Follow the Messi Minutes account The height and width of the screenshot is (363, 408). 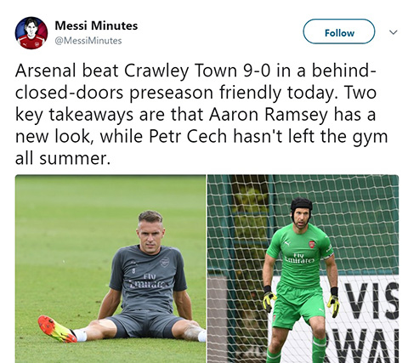pyautogui.click(x=339, y=31)
